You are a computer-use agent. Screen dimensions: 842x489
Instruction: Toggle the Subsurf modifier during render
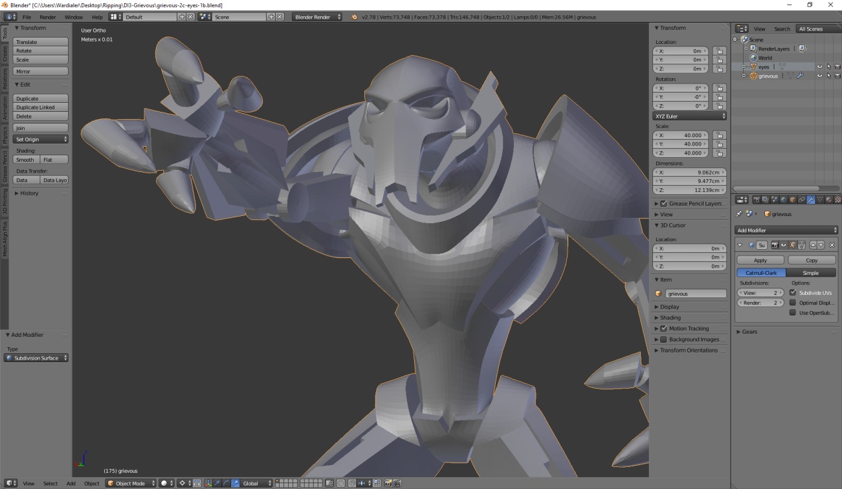coord(775,245)
